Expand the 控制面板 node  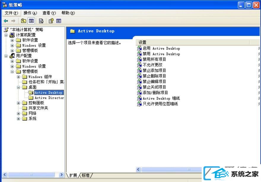[18, 103]
